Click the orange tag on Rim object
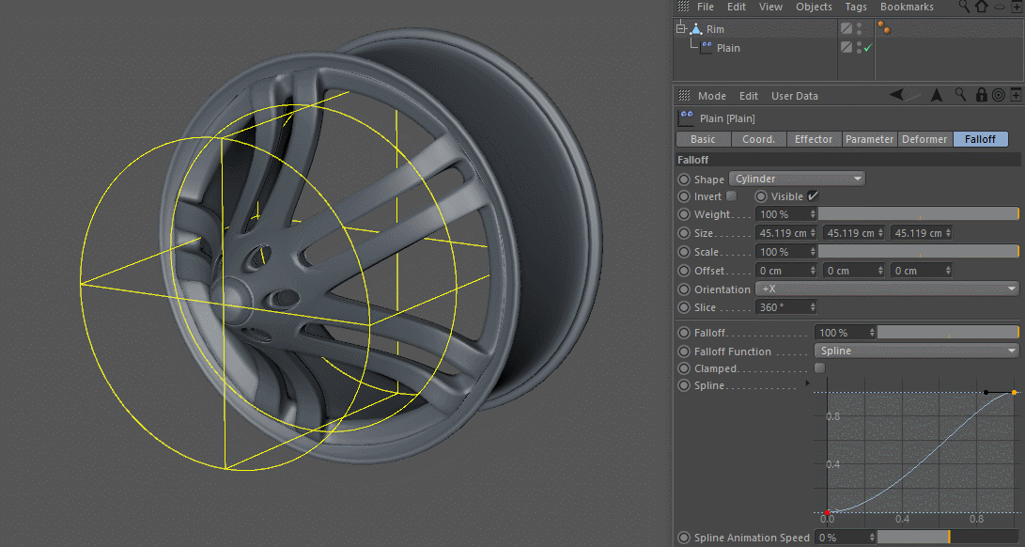The image size is (1025, 547). point(883,29)
